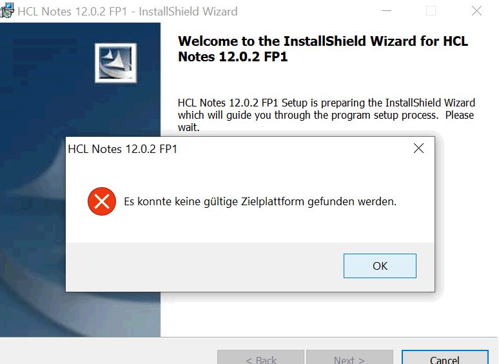This screenshot has height=364, width=499.
Task: Click the word wait in setup text
Action: (x=188, y=127)
